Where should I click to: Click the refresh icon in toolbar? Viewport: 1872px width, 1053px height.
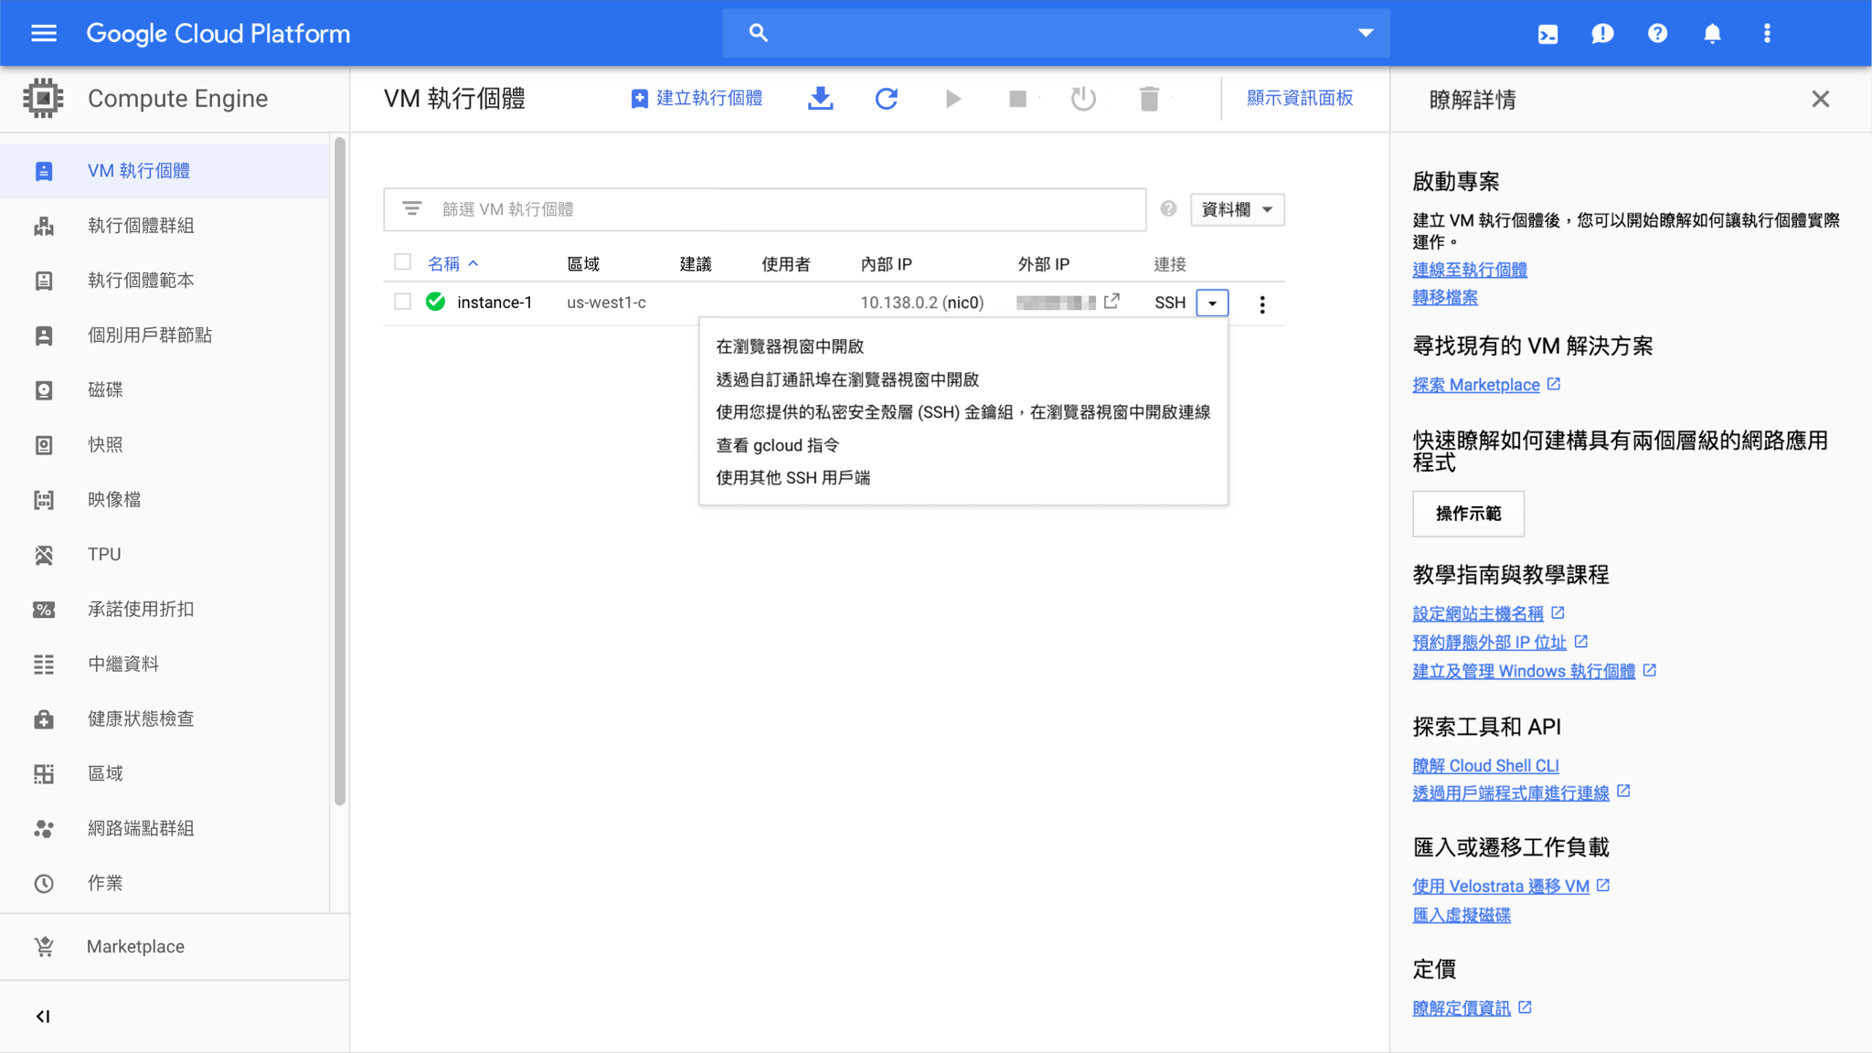pos(886,99)
